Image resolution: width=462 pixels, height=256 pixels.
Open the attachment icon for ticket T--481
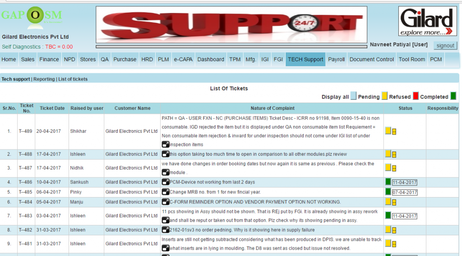coord(166,248)
